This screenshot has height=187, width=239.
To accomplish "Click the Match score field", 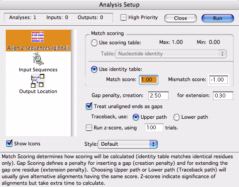I will (149, 79).
